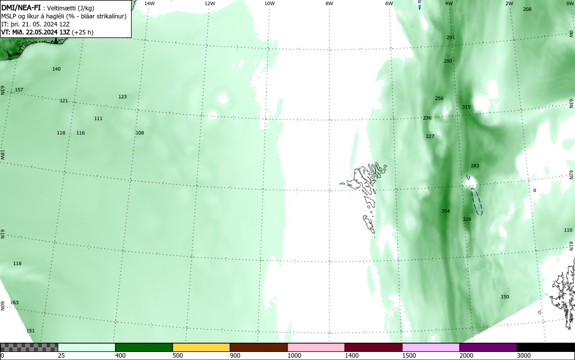This screenshot has width=575, height=360.
Task: Click the blue dashed hail contour below 283
Action: point(476,201)
